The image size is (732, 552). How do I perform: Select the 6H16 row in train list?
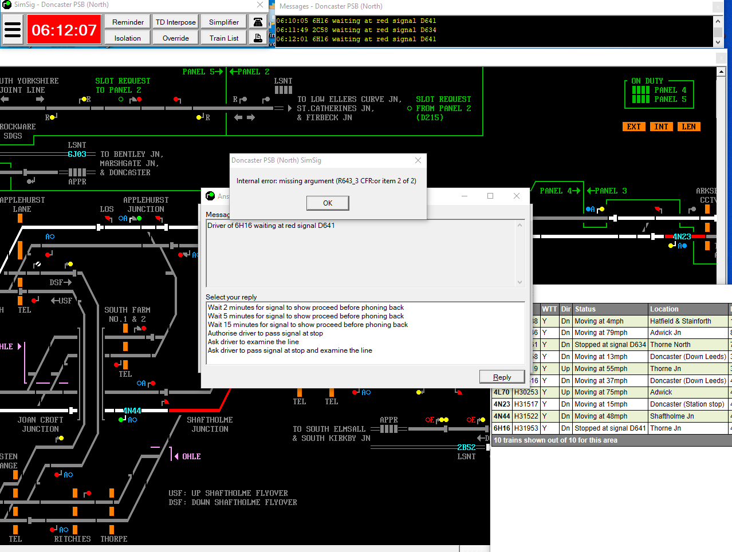tap(611, 428)
